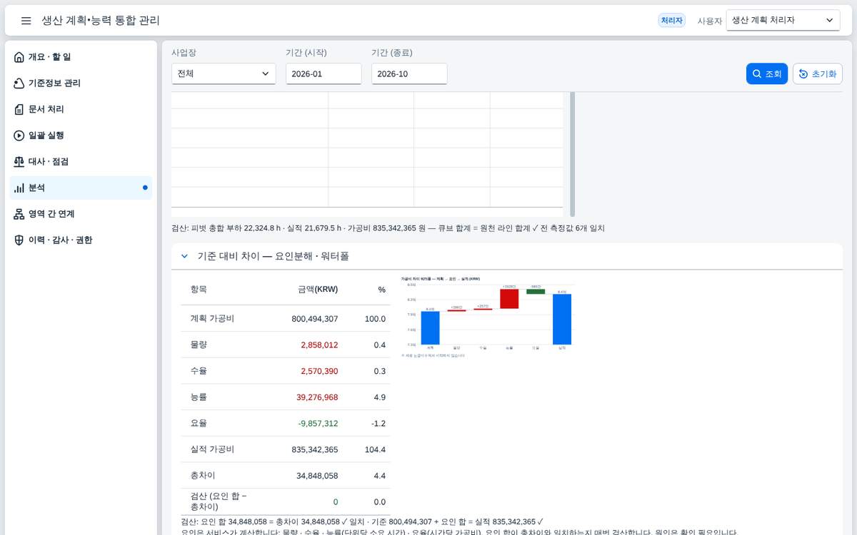Click the value 835,342,365 in table
The width and height of the screenshot is (857, 535).
[x=315, y=449]
